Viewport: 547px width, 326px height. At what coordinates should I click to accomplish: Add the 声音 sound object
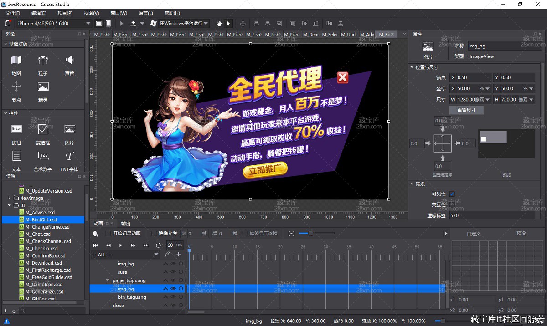(x=69, y=65)
